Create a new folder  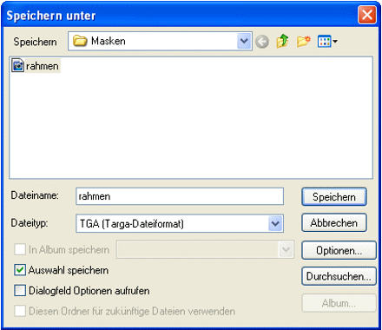[x=303, y=42]
